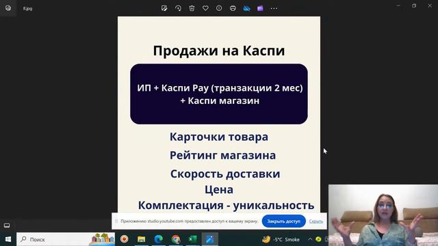Rotate the image with the rotate icon
The height and width of the screenshot is (246, 438).
(x=178, y=8)
